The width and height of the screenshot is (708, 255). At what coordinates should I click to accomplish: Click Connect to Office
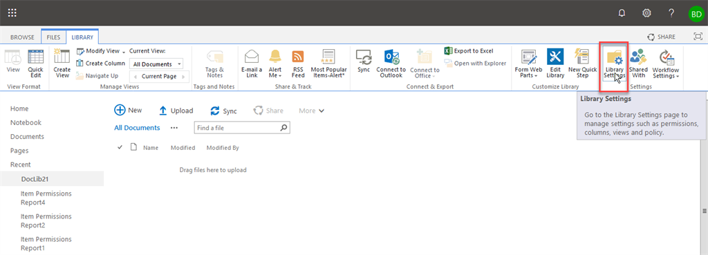[425, 63]
